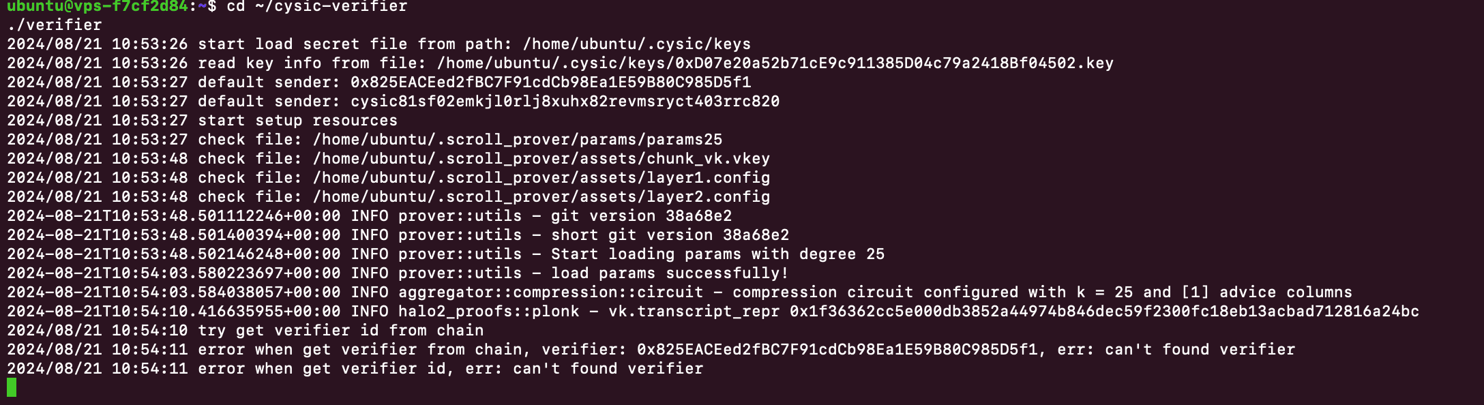1484x405 pixels.
Task: Click the layer1.config file path
Action: (541, 178)
